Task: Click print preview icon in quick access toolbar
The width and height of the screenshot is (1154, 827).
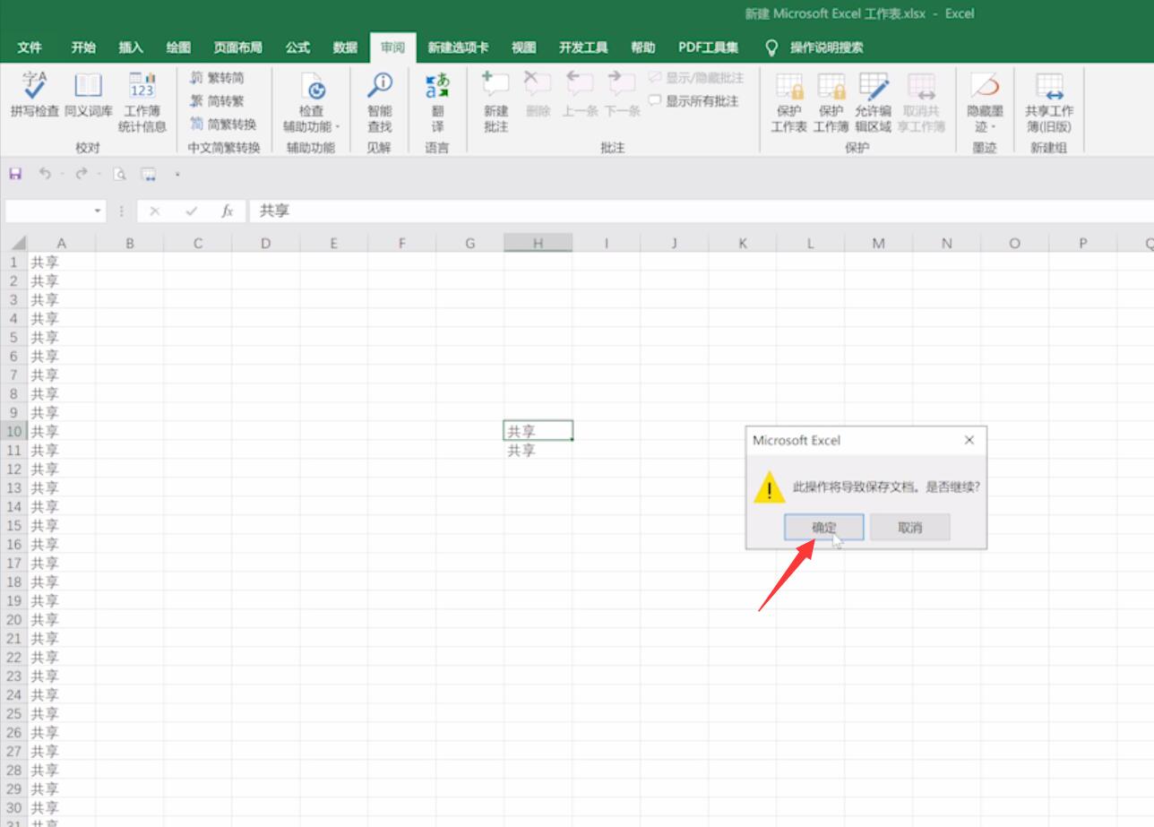Action: 120,174
